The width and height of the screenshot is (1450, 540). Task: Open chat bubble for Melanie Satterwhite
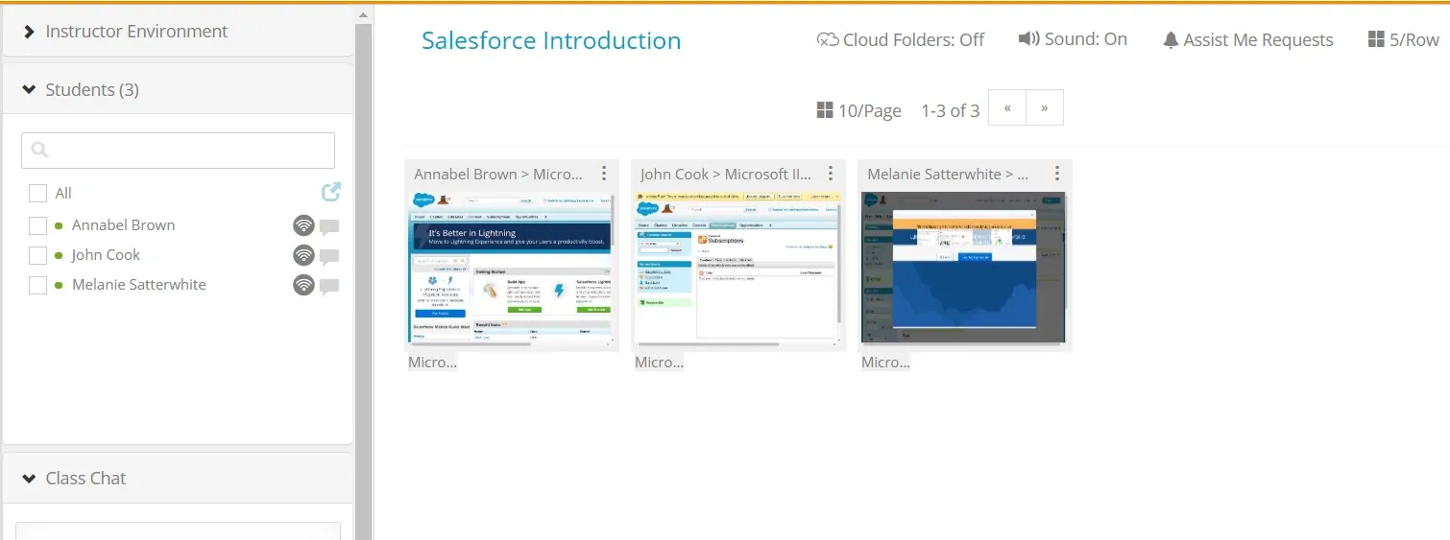(x=329, y=287)
